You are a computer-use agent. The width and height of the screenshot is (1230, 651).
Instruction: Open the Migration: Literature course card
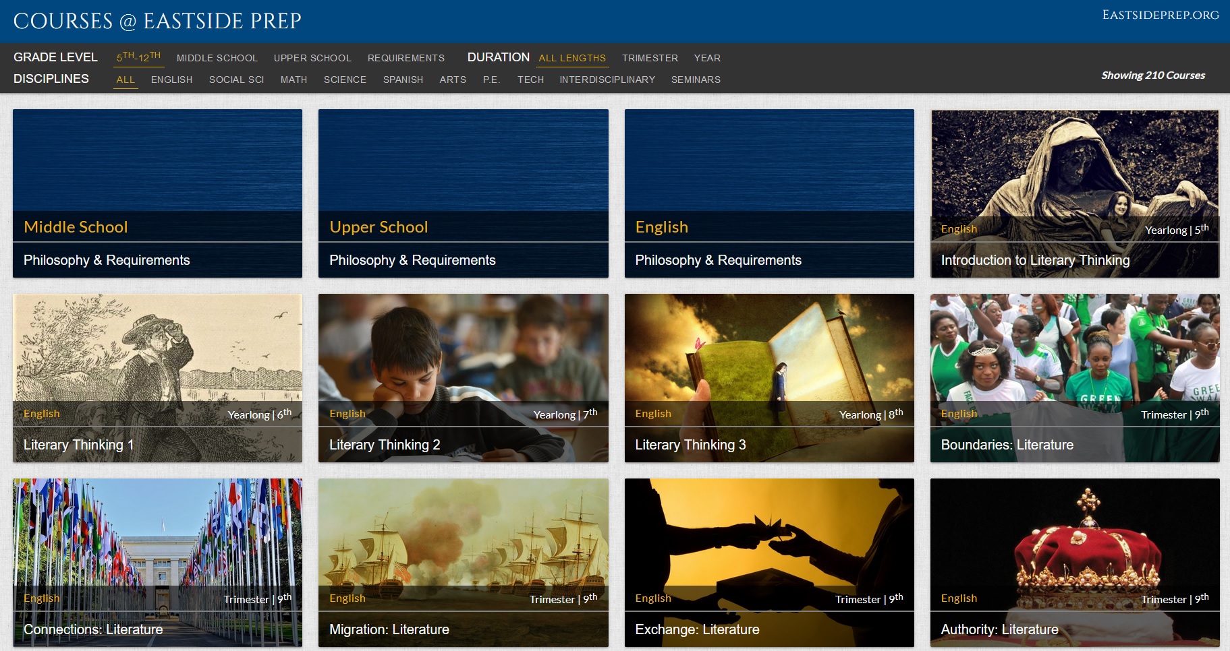pos(463,563)
